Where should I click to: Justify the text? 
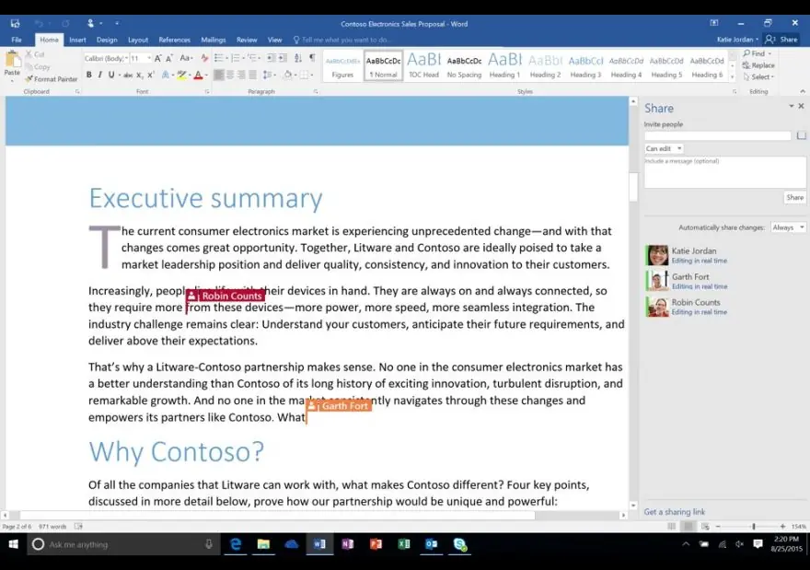pyautogui.click(x=252, y=75)
